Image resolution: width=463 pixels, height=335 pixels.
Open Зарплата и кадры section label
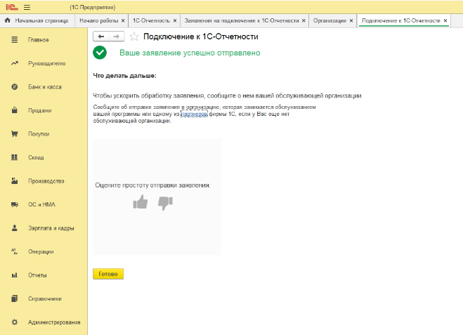pyautogui.click(x=51, y=228)
